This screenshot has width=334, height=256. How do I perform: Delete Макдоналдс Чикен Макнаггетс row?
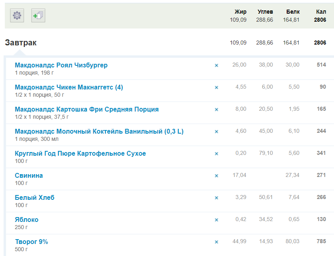217,87
